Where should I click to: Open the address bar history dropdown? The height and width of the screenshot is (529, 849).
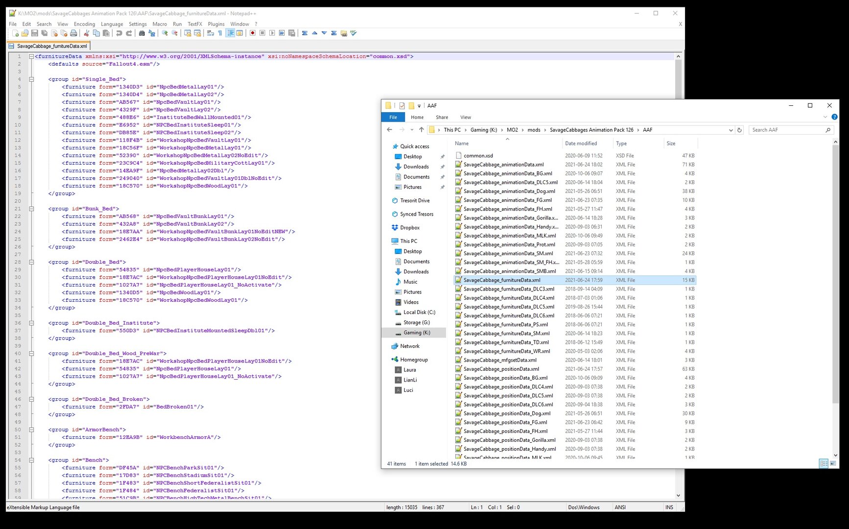tap(731, 130)
